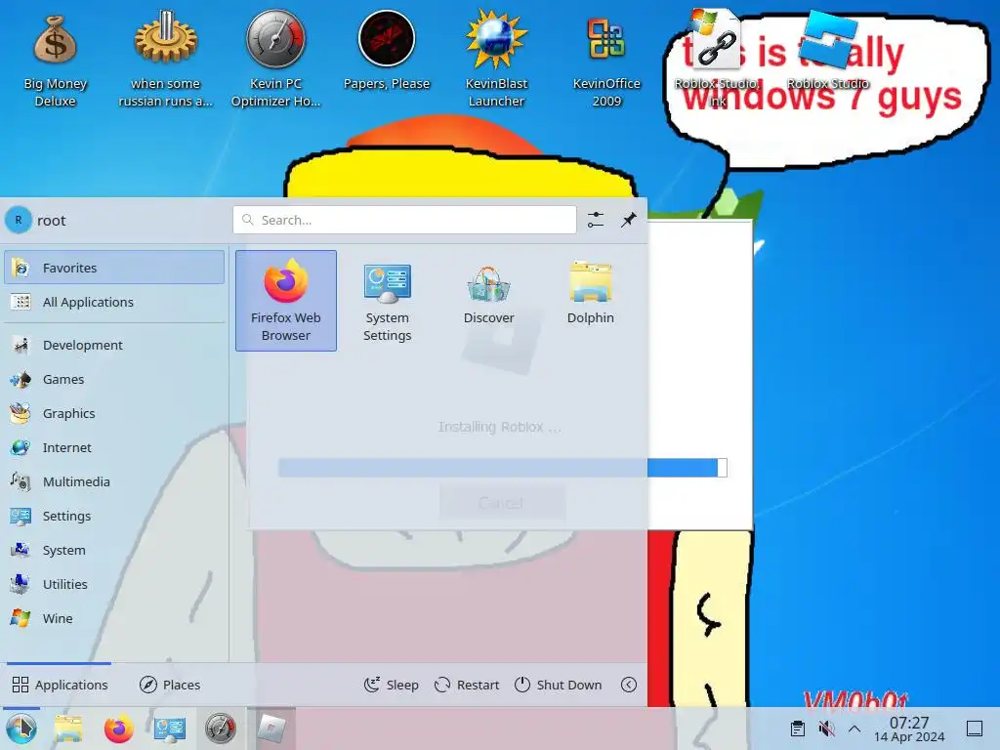Viewport: 1000px width, 750px height.
Task: Open the clipboard tray icon
Action: pyautogui.click(x=797, y=729)
